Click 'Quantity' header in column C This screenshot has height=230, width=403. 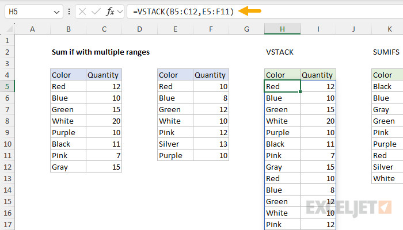point(104,75)
